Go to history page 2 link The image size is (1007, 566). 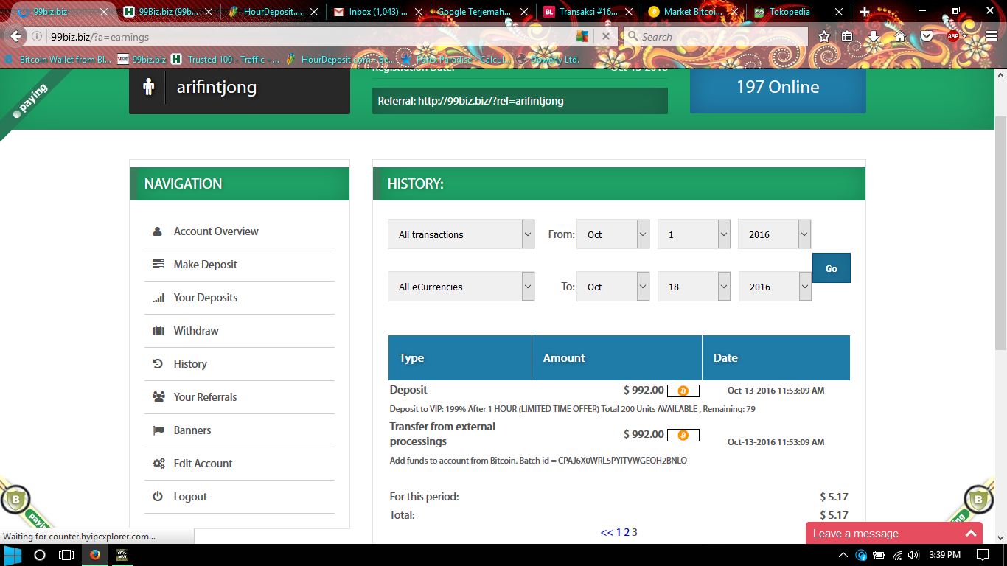627,532
